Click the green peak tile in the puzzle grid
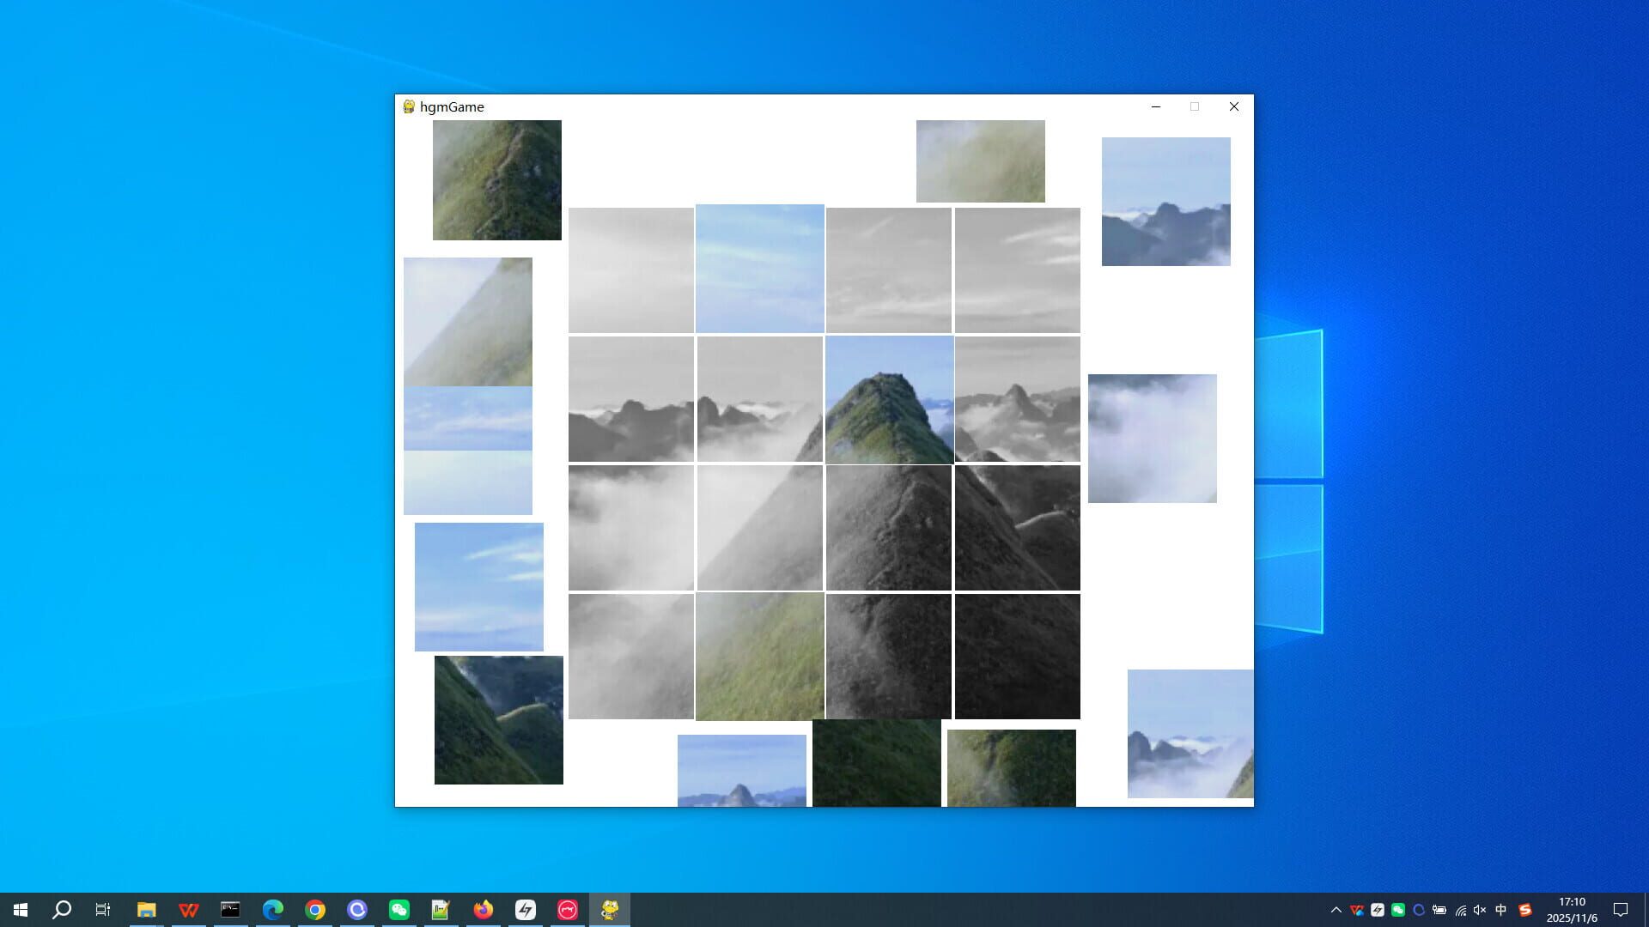Screen dimensions: 1649x927 click(888, 399)
